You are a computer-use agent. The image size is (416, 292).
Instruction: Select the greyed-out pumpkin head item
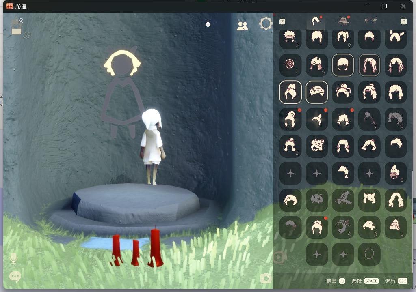pyautogui.click(x=317, y=200)
